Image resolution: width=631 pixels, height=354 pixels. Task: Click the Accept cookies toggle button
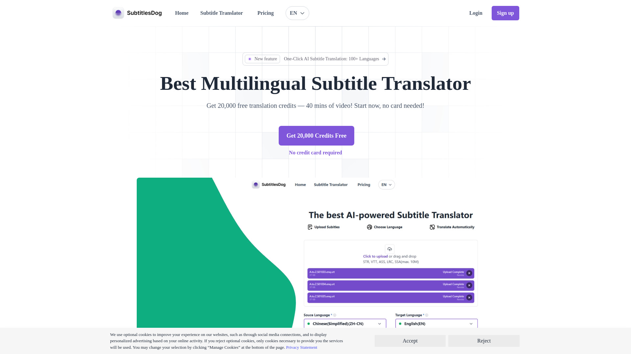click(x=410, y=341)
